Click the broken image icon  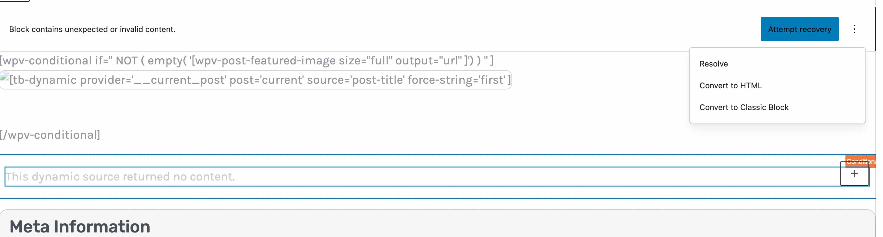coord(5,76)
